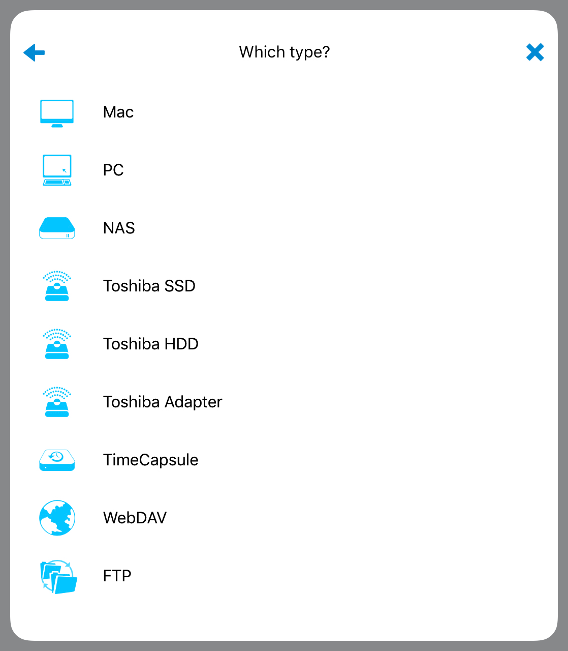Viewport: 568px width, 651px height.
Task: Select the TimeCapsule device icon
Action: (57, 460)
